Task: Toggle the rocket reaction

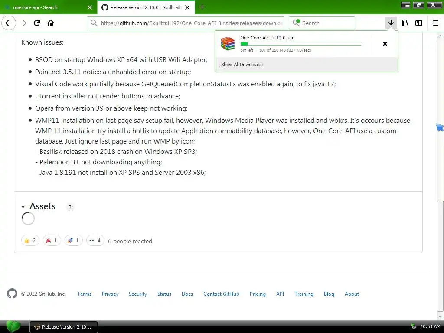Action: 73,241
